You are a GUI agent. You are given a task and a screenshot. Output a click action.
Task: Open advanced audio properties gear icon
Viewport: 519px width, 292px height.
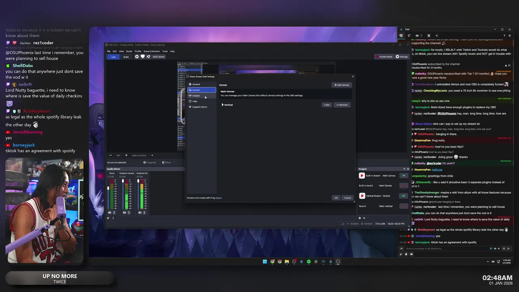pos(108,218)
